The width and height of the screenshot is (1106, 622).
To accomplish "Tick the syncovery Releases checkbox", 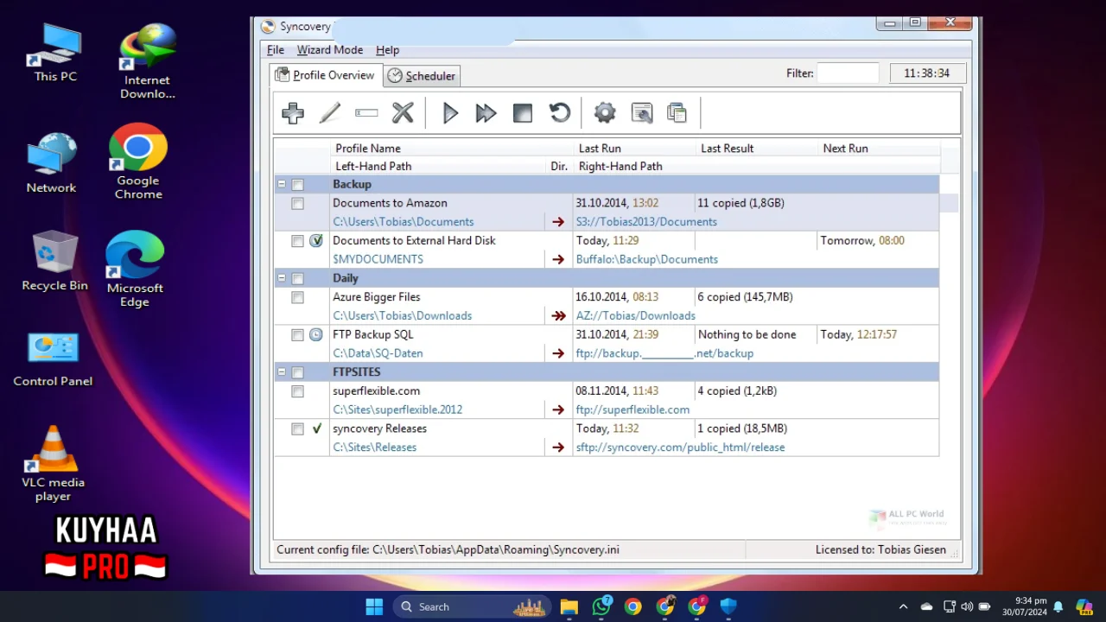I will (298, 429).
